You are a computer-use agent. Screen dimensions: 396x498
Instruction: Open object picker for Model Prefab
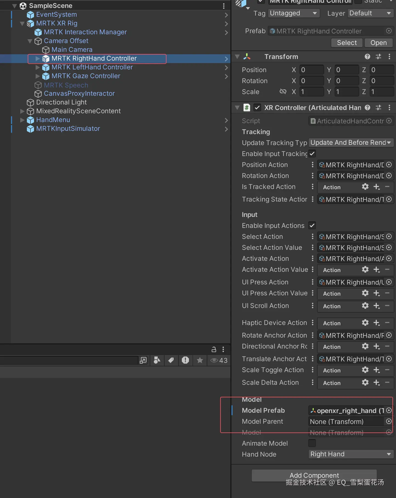(389, 410)
